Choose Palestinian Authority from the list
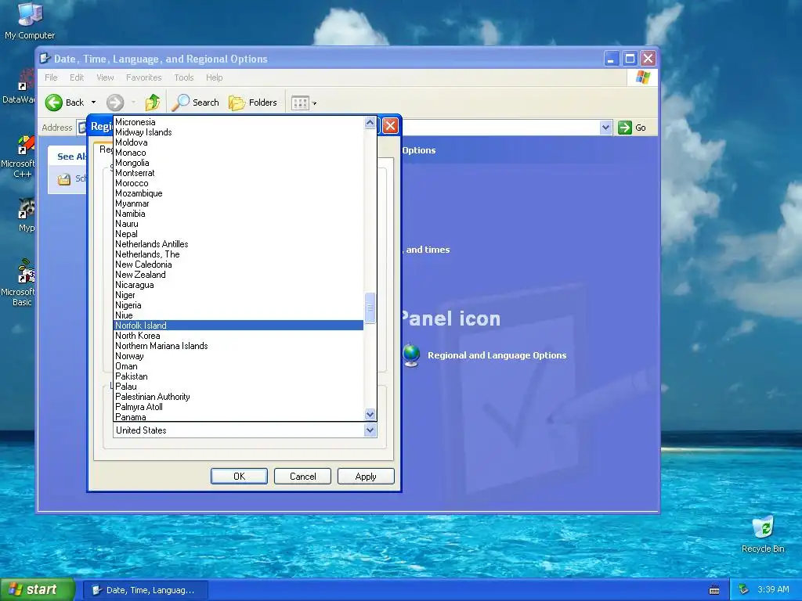 click(x=238, y=397)
